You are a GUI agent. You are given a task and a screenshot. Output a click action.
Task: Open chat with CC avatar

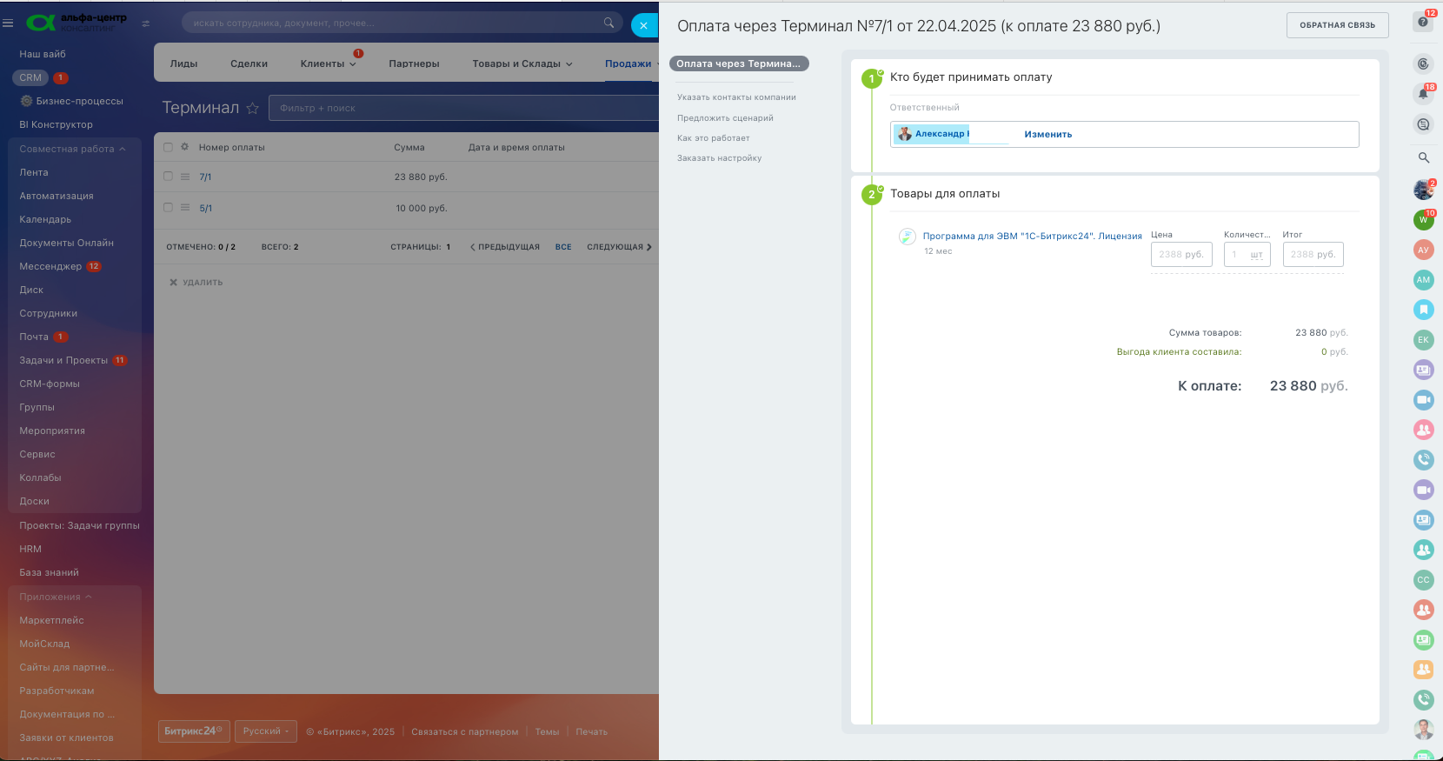[x=1423, y=580]
